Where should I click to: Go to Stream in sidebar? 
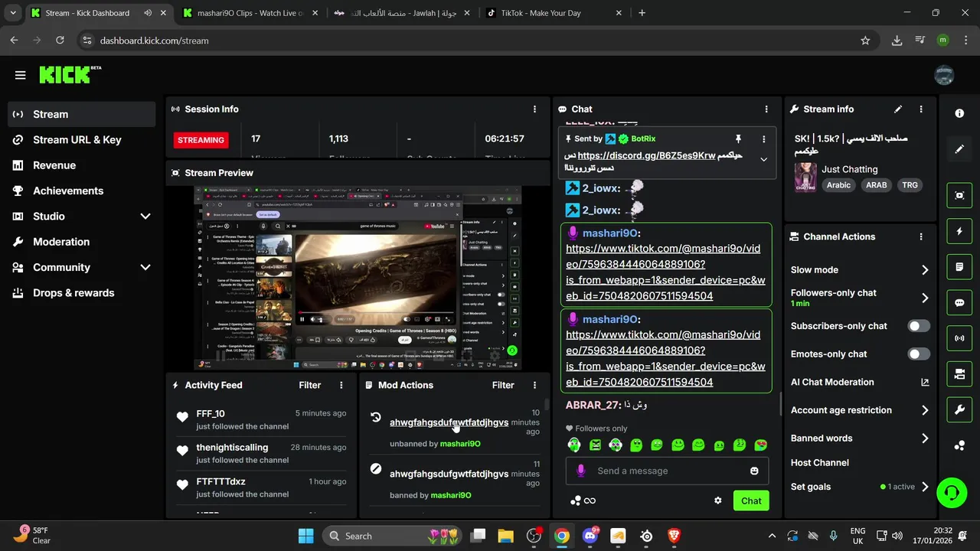click(x=81, y=114)
